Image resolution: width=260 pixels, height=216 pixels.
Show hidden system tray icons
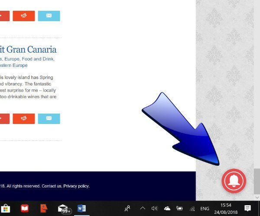(143, 208)
